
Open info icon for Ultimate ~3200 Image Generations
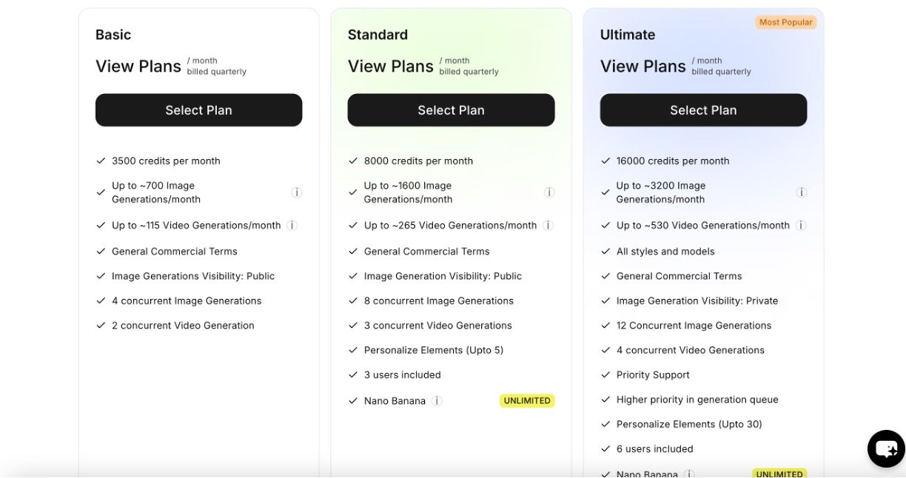[801, 192]
